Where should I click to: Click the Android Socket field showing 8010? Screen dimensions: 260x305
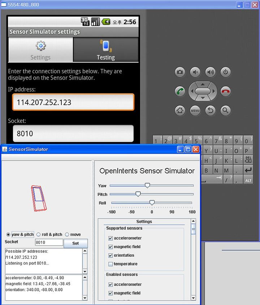[x=73, y=133]
